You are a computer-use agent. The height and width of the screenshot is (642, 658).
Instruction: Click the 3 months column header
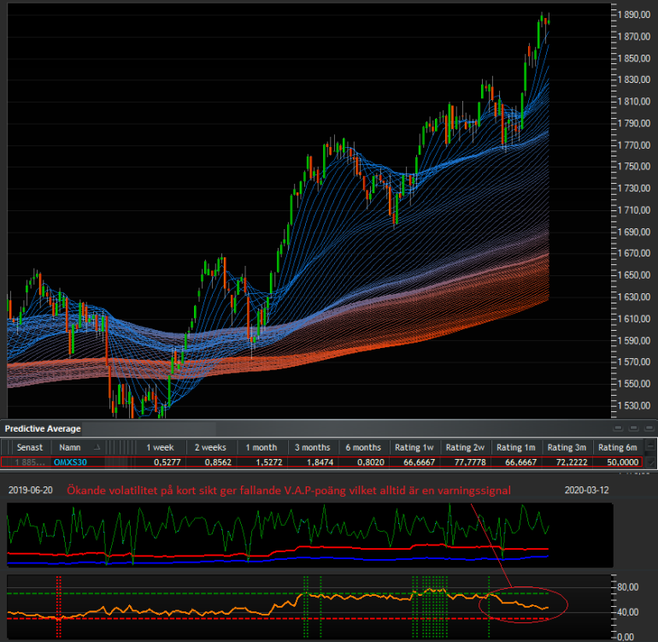pyautogui.click(x=313, y=448)
